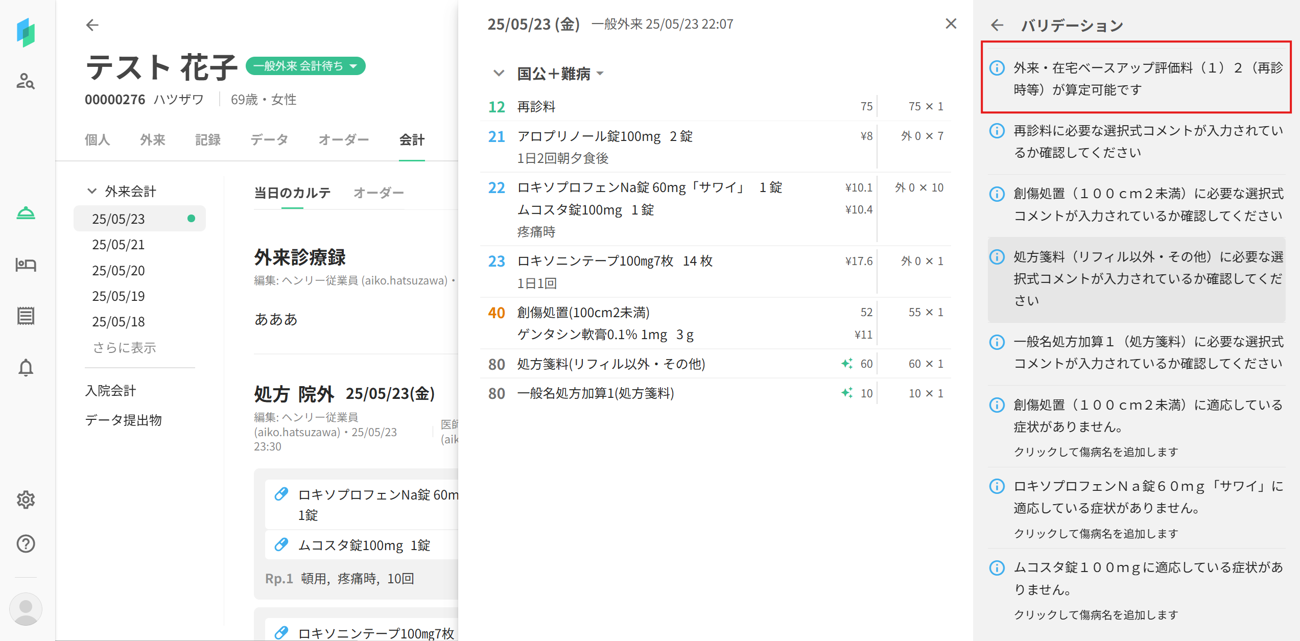Open settings gear icon
The width and height of the screenshot is (1300, 641).
pos(26,500)
